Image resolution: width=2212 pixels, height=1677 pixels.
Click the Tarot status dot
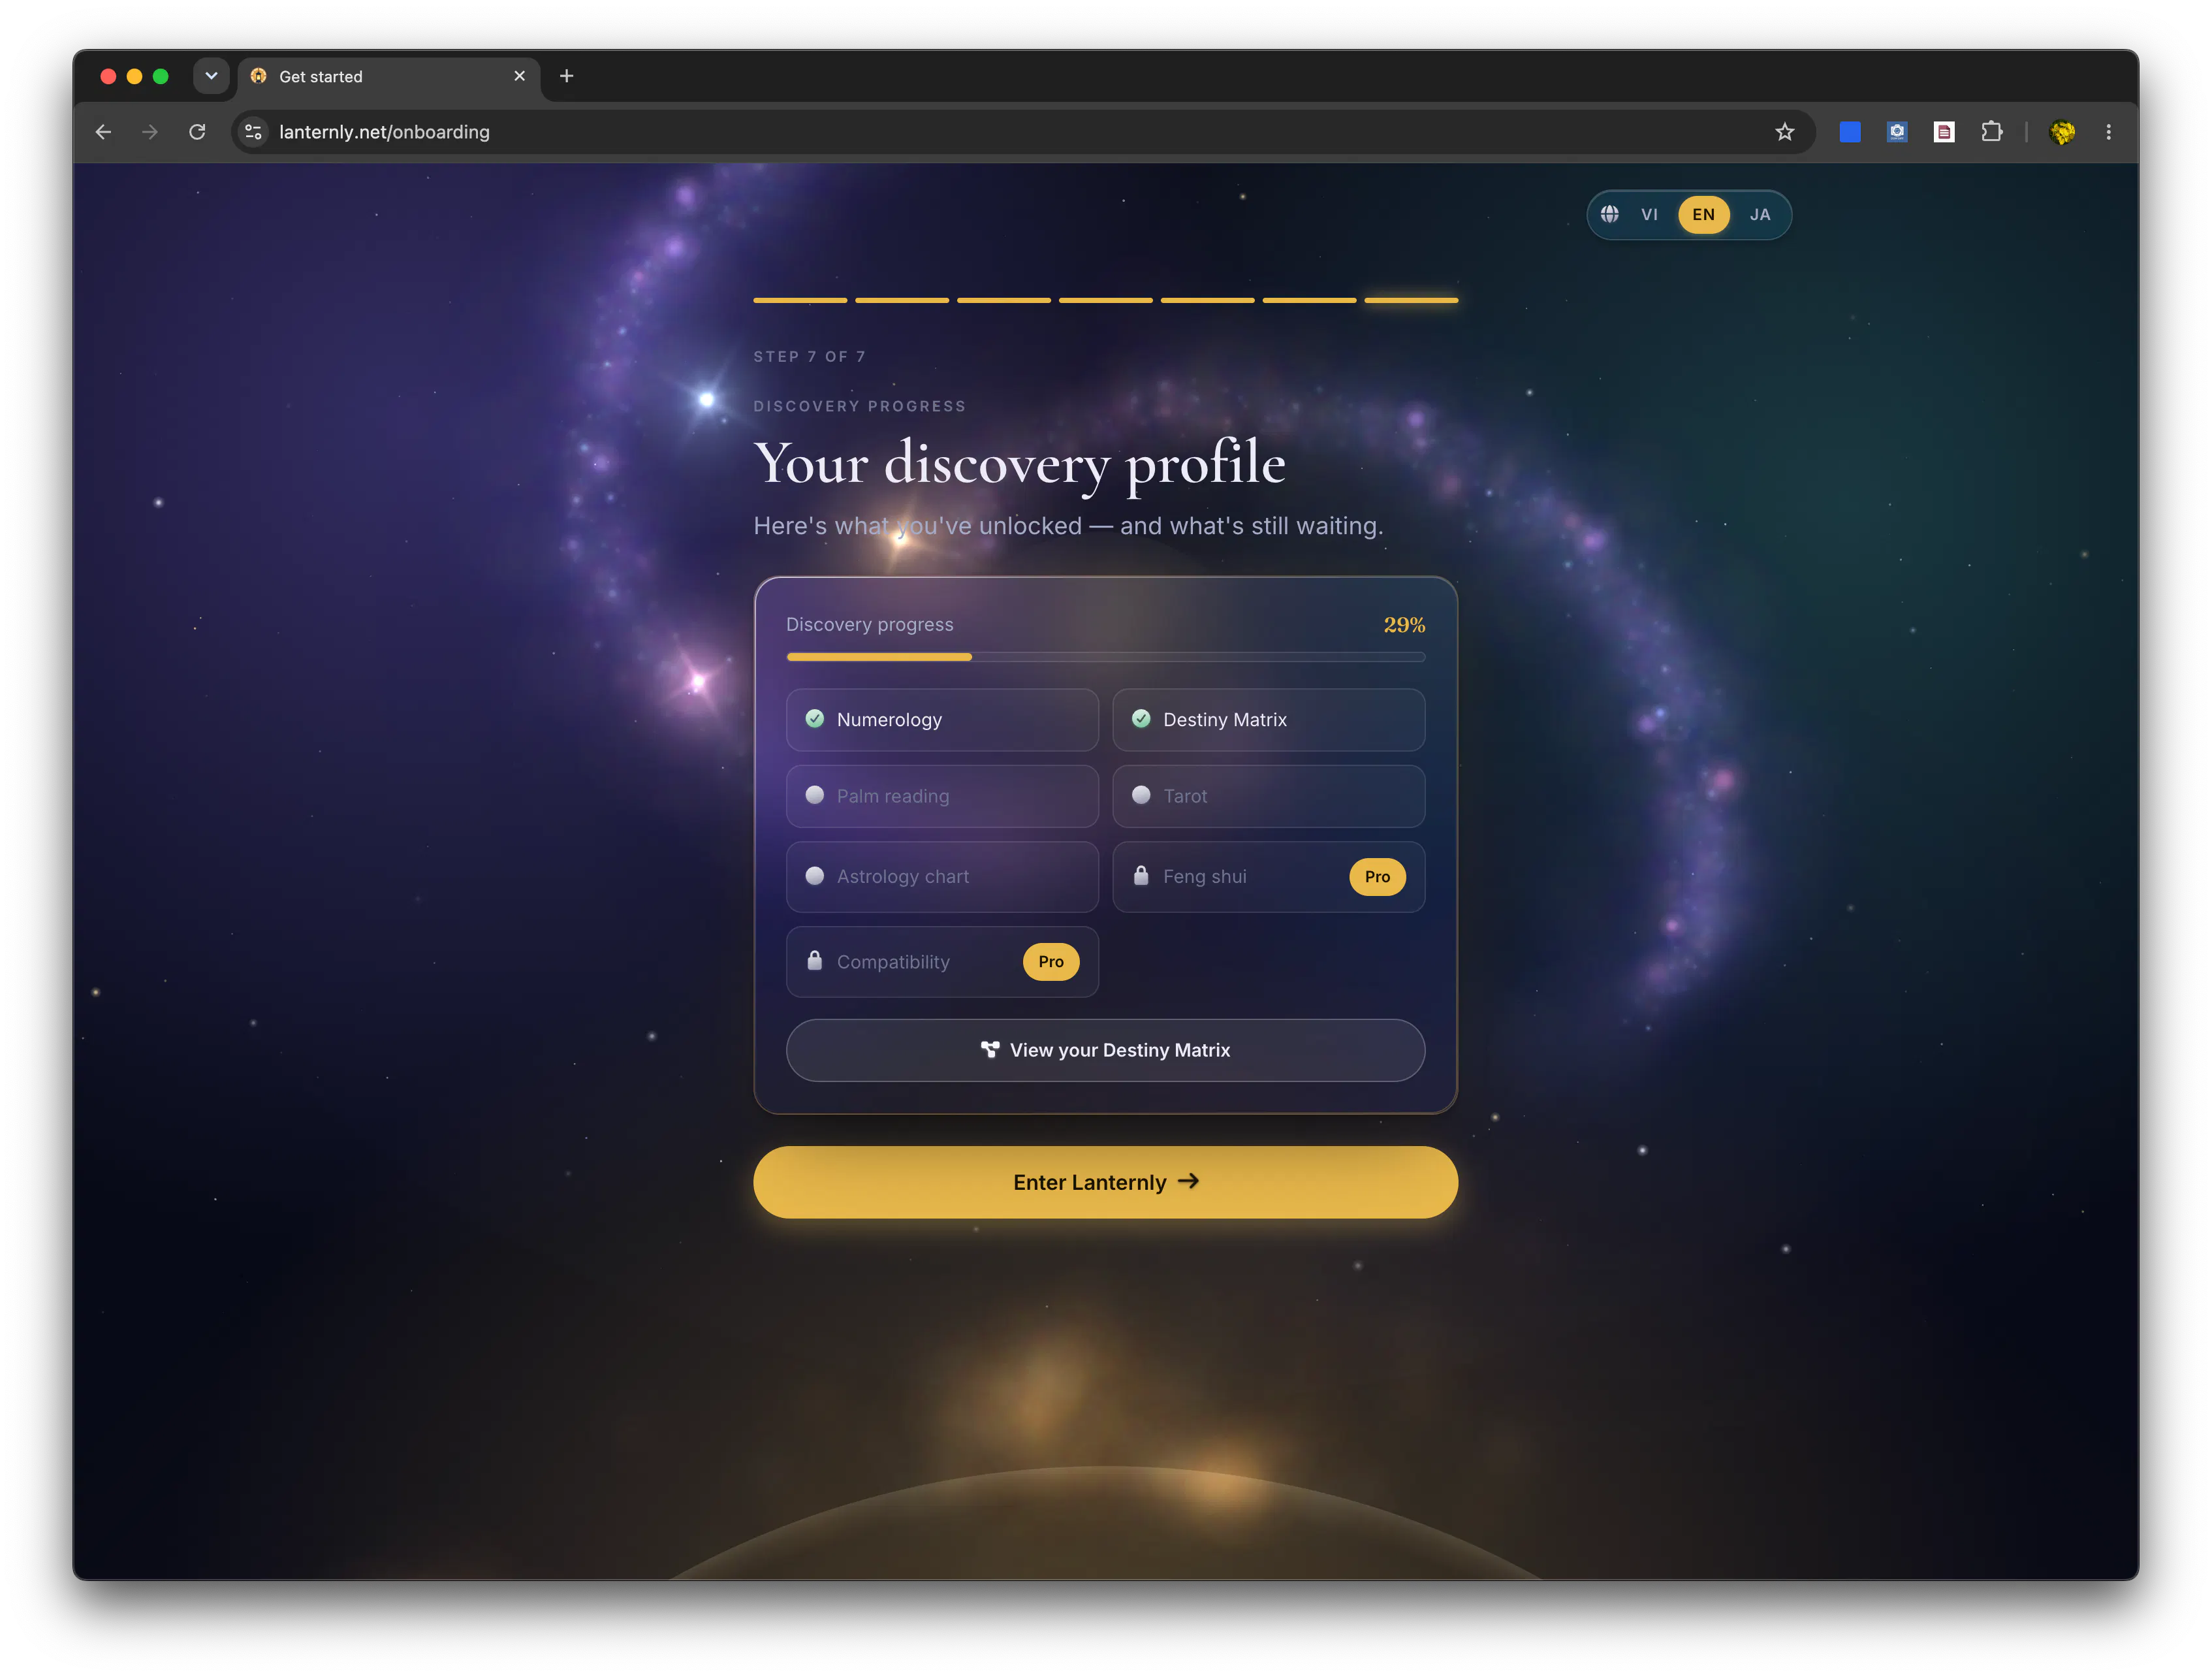[1140, 795]
